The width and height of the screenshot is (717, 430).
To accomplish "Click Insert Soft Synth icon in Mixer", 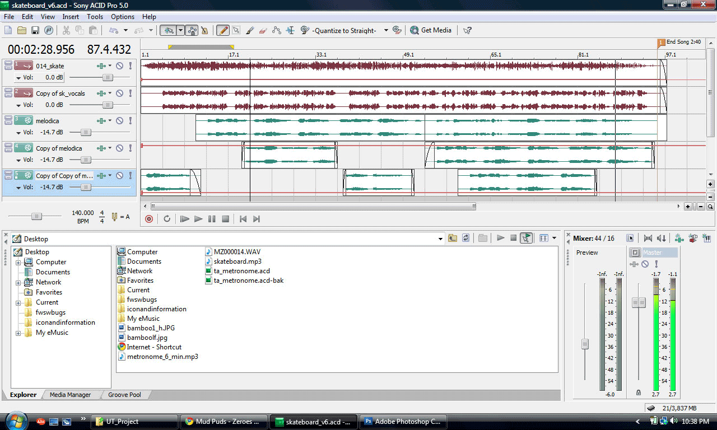I will [707, 238].
